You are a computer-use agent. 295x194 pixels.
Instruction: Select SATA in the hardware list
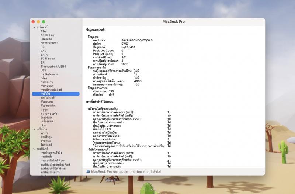(44, 55)
